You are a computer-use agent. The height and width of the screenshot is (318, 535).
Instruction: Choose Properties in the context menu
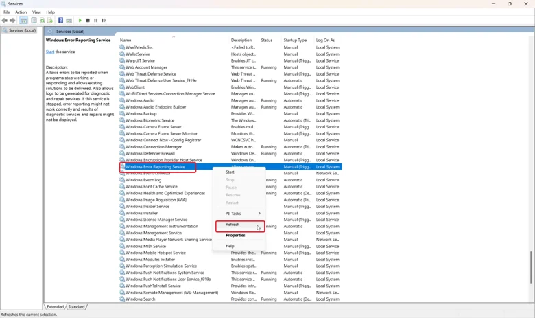(x=239, y=236)
